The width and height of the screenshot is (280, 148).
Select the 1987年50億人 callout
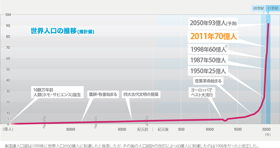tap(208, 60)
